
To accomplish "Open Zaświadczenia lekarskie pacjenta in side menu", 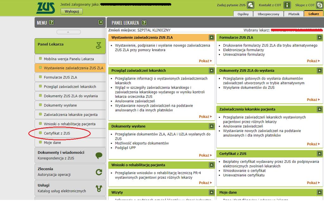I will (70, 115).
